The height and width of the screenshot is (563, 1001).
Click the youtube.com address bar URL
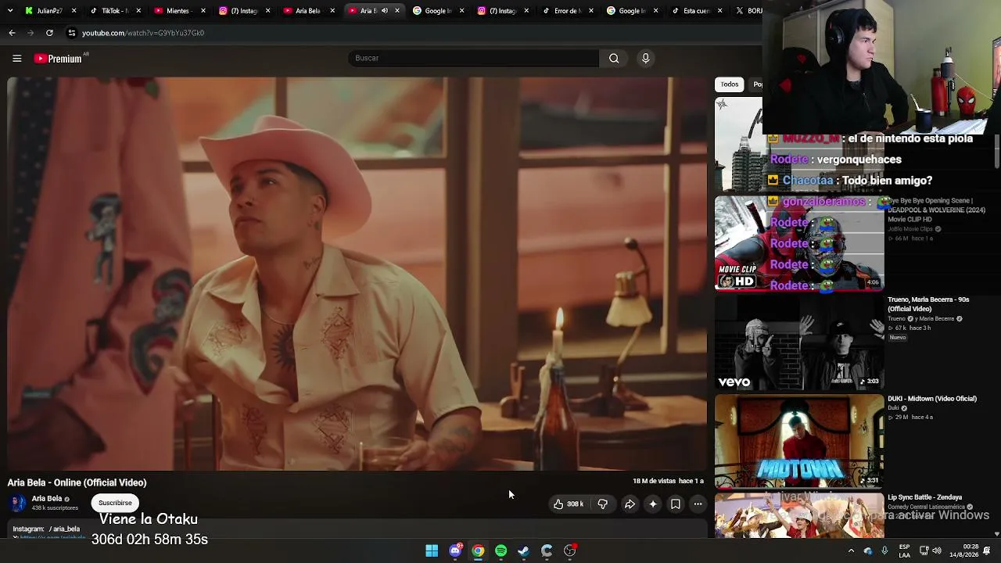143,33
